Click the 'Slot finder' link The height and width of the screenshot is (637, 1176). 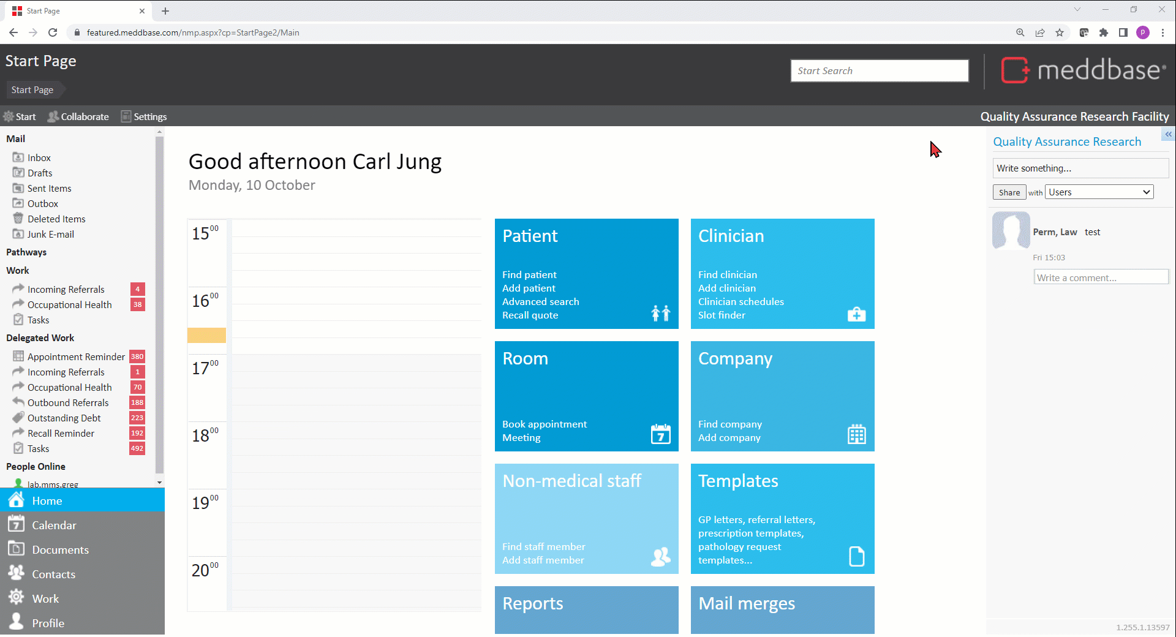[722, 315]
